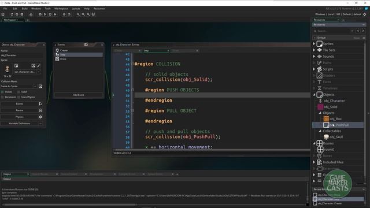Open sprite editor icon beside pencil

pos(34,66)
